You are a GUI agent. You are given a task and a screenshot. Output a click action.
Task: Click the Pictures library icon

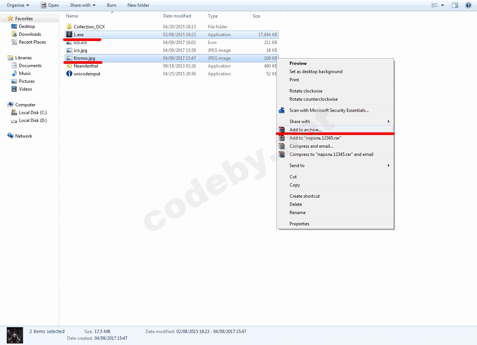[x=14, y=81]
